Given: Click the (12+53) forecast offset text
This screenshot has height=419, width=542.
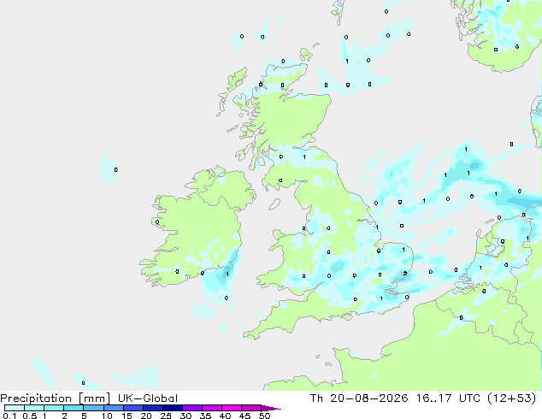Looking at the screenshot, I should pyautogui.click(x=511, y=398).
